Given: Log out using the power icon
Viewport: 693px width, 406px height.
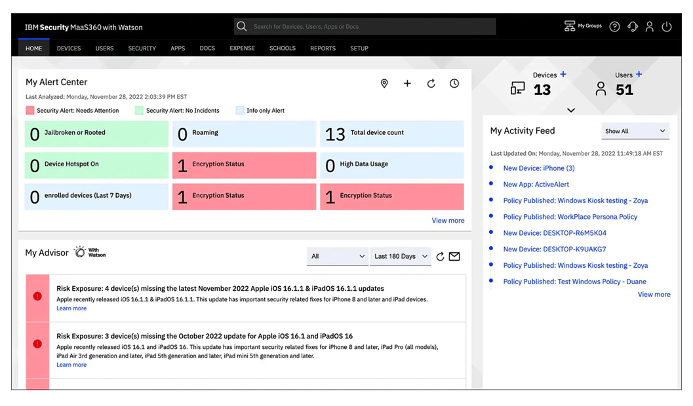Looking at the screenshot, I should [x=666, y=26].
